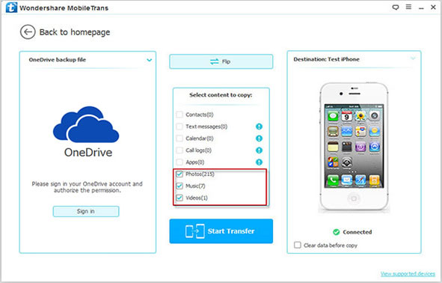Click the Start Transfer button
Image resolution: width=442 pixels, height=283 pixels.
pyautogui.click(x=221, y=231)
